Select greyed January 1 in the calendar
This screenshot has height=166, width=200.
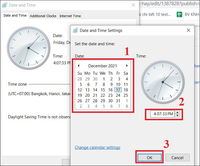(x=127, y=101)
